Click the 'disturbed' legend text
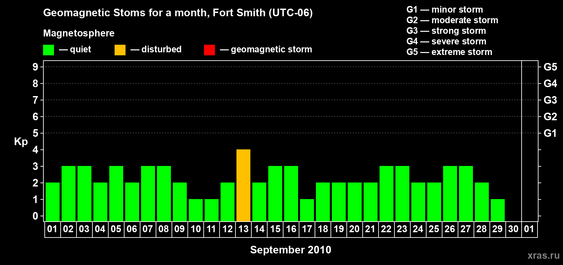 coord(162,49)
